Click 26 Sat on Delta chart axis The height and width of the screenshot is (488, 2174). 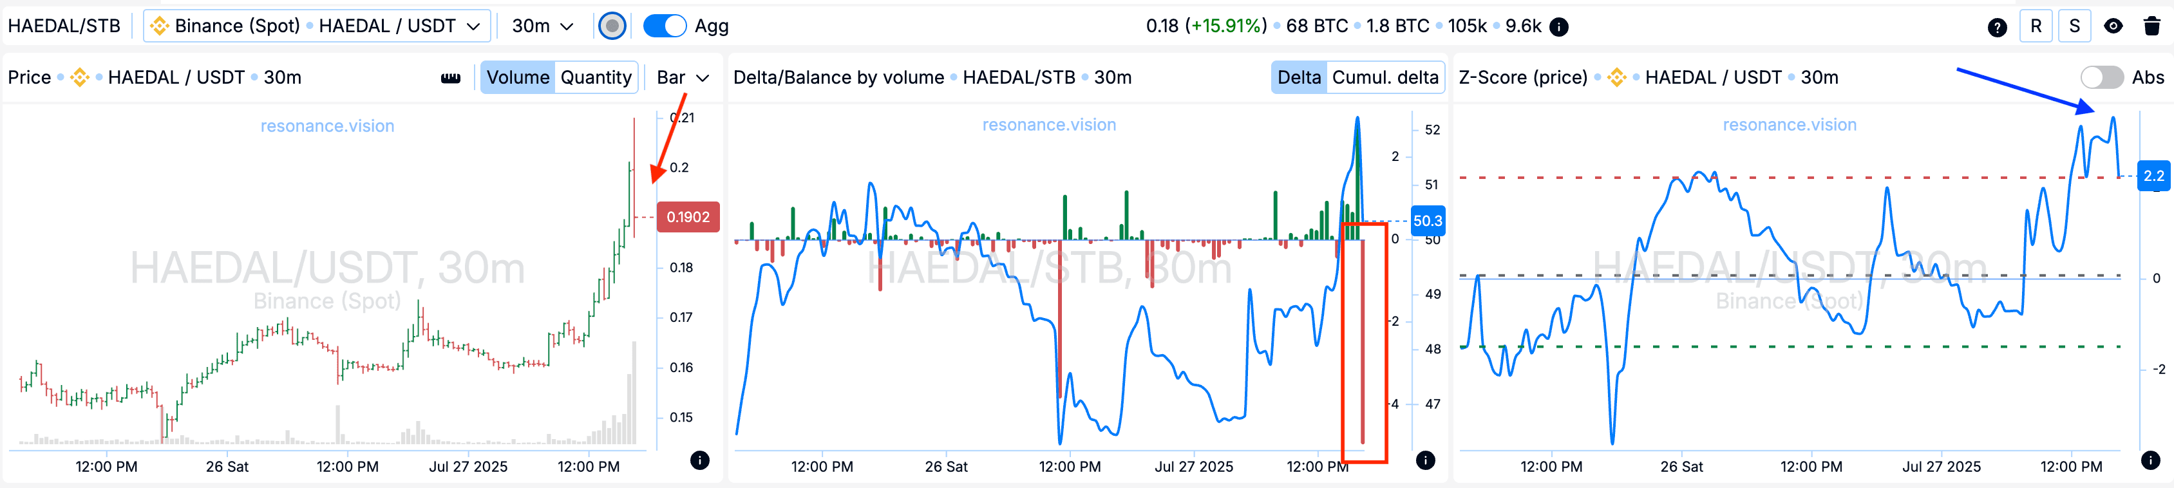click(945, 466)
